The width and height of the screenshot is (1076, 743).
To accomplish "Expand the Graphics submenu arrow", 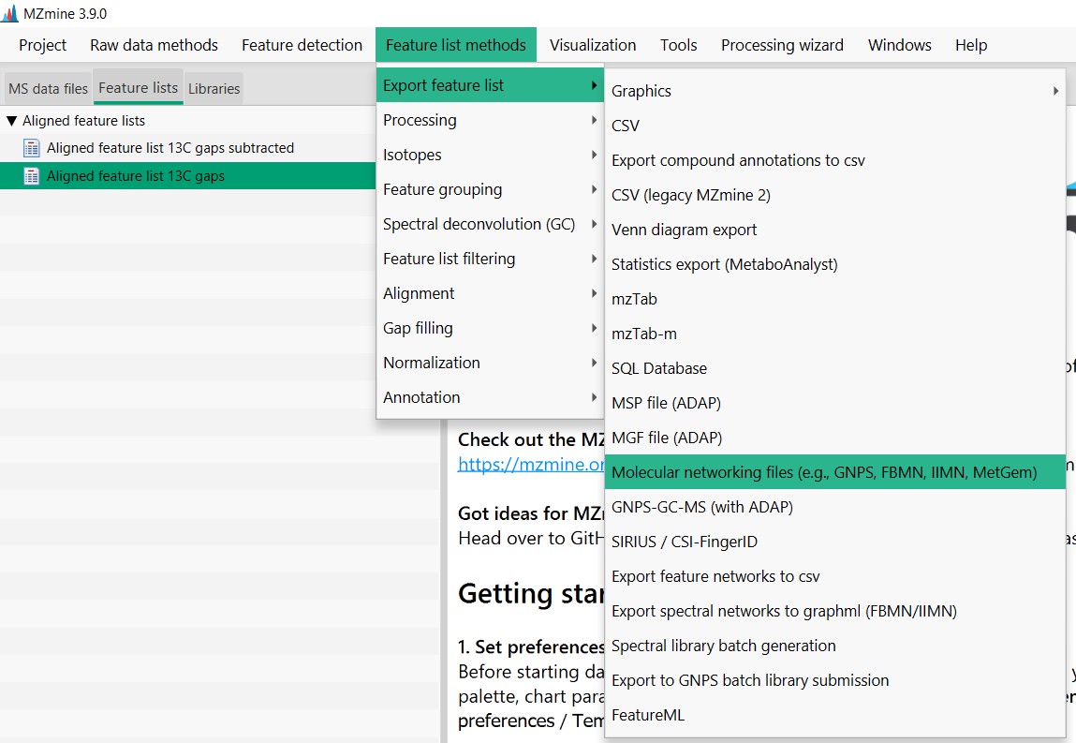I will click(1055, 91).
